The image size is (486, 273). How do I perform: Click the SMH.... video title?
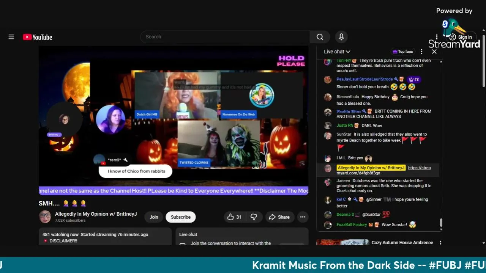click(62, 203)
